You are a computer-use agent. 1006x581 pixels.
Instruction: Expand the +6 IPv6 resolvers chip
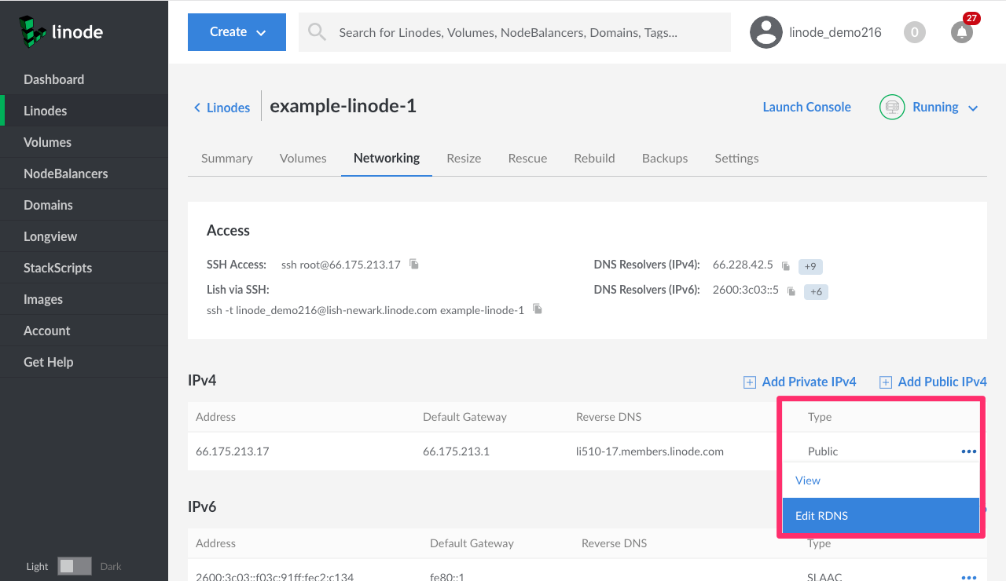click(x=816, y=291)
